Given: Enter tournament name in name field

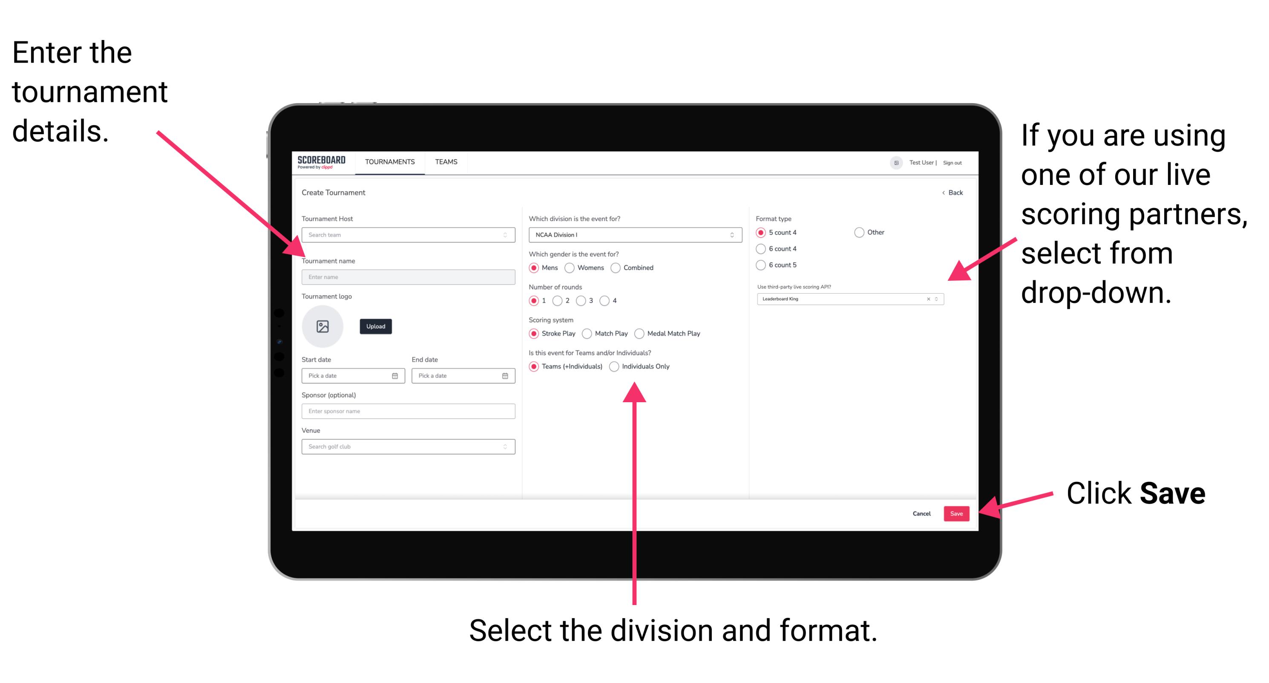Looking at the screenshot, I should coord(407,277).
